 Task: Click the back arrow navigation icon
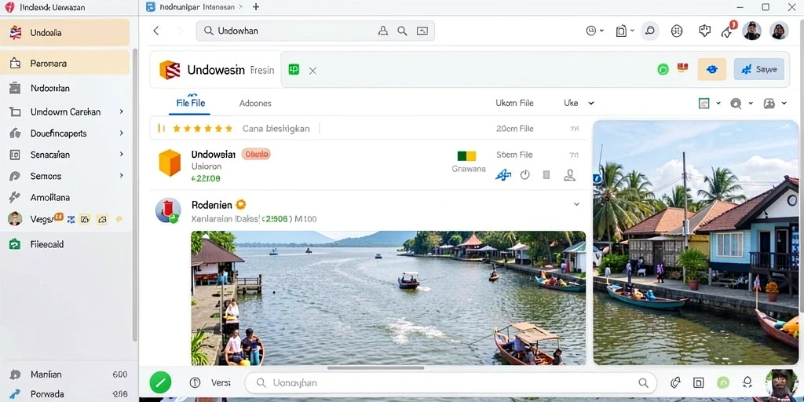[x=156, y=31]
